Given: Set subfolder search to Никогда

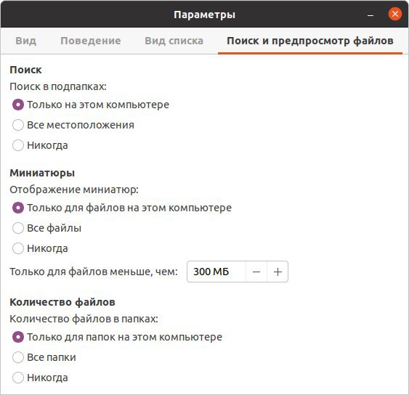Looking at the screenshot, I should pyautogui.click(x=40, y=145).
